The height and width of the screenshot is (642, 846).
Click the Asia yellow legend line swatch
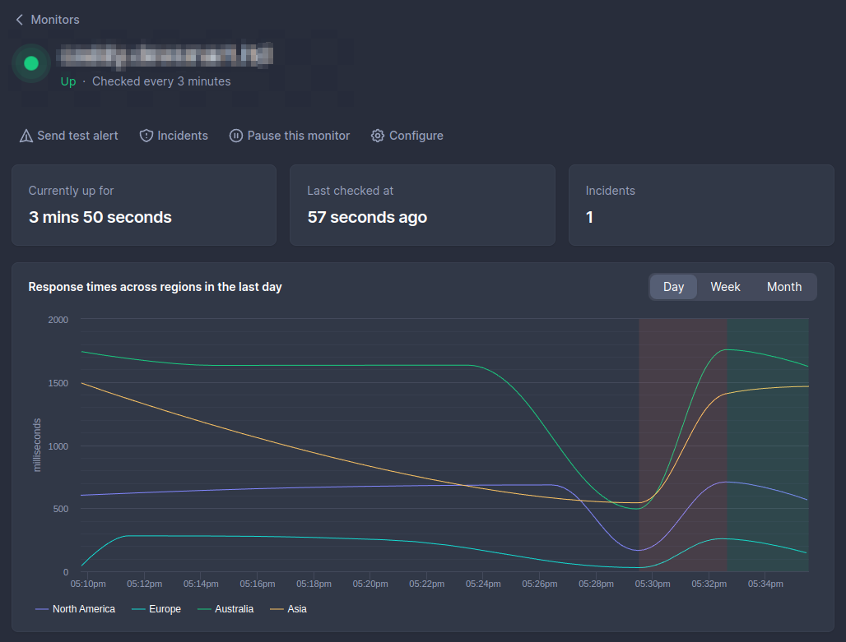[x=277, y=609]
